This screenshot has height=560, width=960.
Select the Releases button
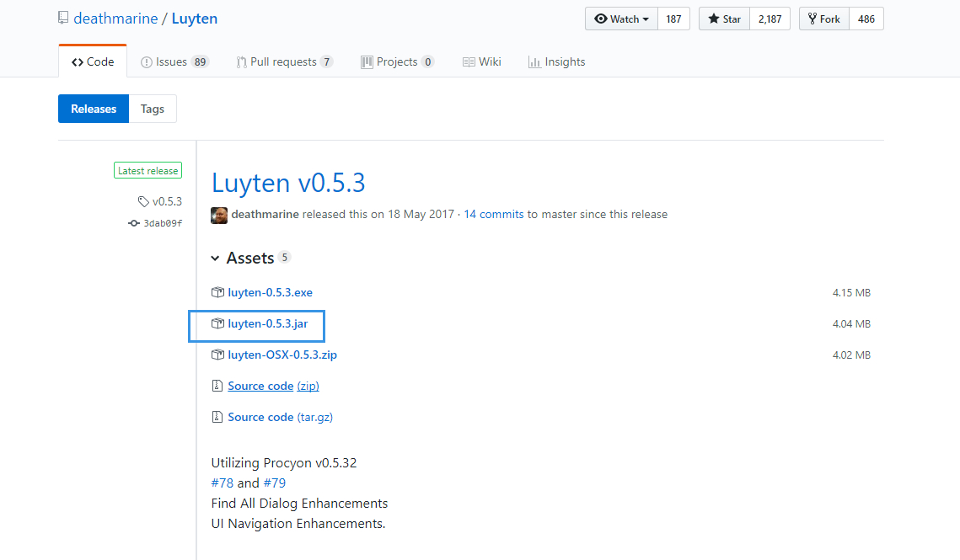tap(94, 109)
